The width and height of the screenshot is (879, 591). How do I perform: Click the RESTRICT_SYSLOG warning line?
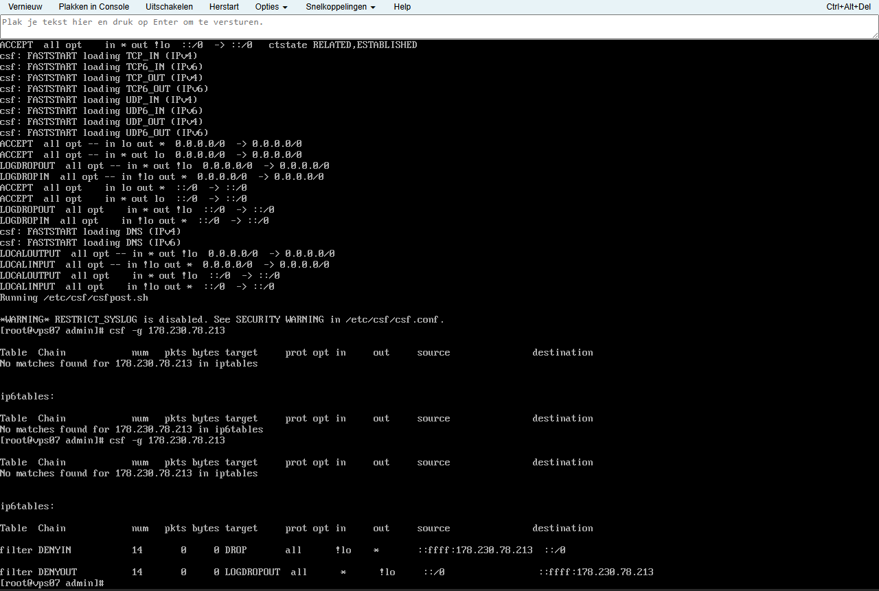[x=222, y=319]
